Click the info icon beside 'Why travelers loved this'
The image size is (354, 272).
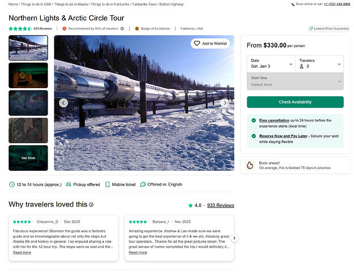(x=91, y=205)
